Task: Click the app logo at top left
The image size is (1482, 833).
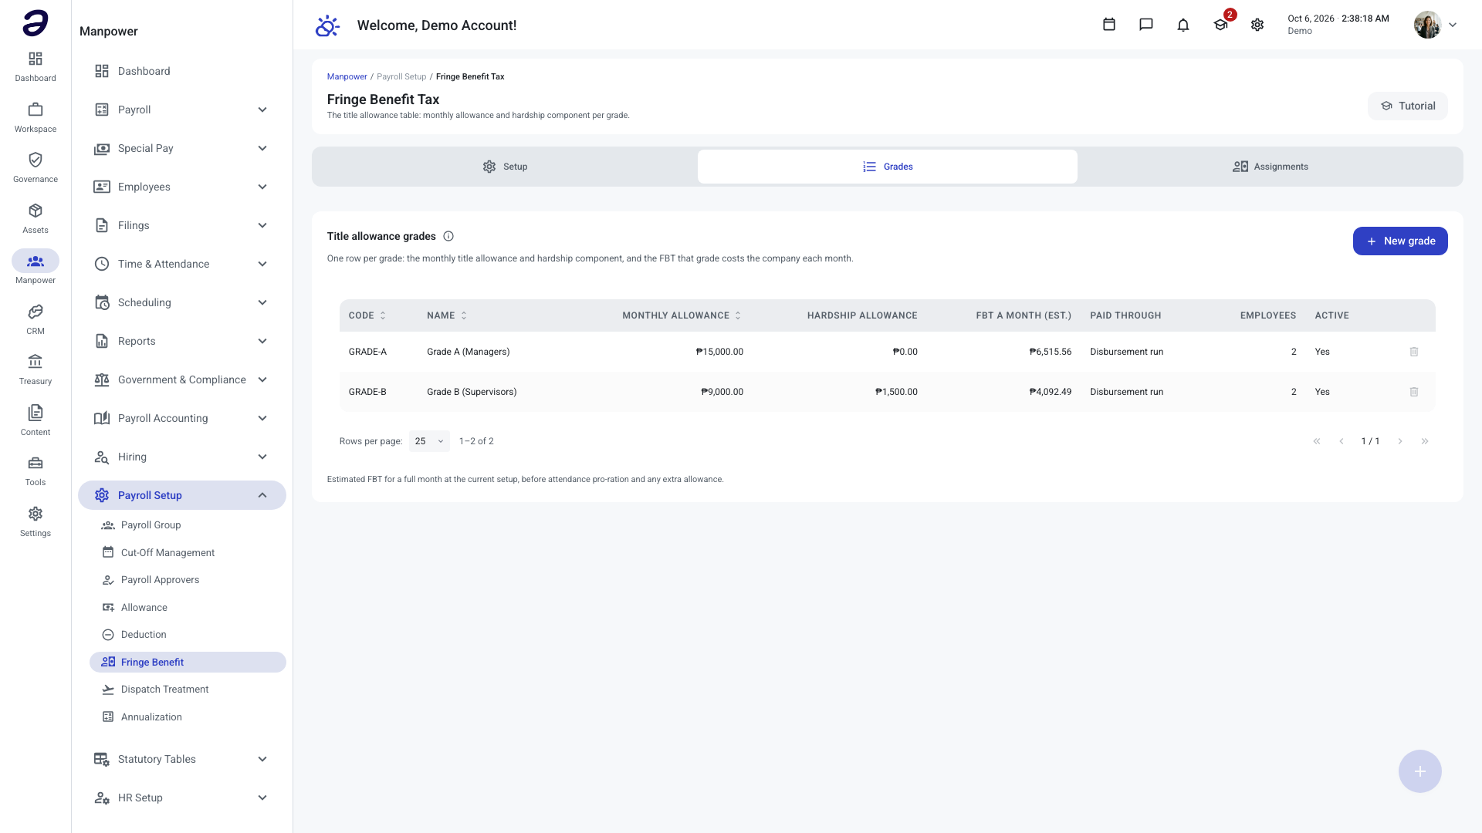Action: (x=36, y=23)
